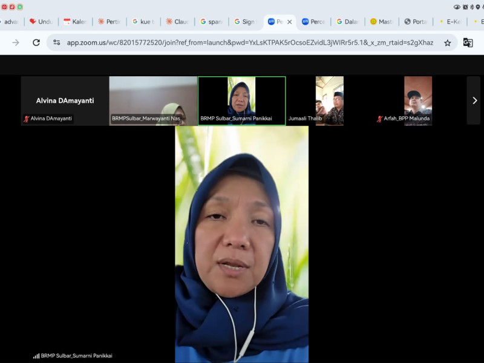Close the active Zoom tab
484x363 pixels.
289,22
